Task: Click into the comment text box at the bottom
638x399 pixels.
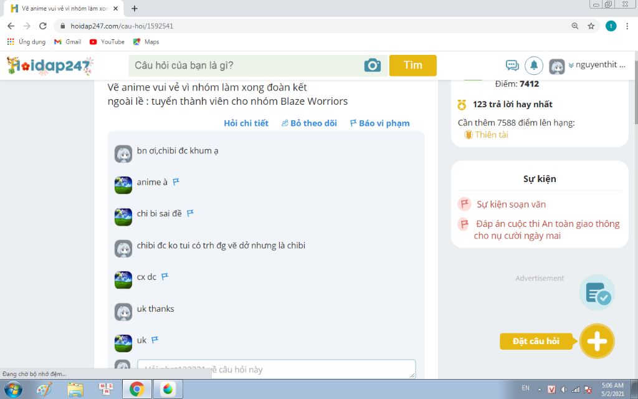Action: point(276,369)
